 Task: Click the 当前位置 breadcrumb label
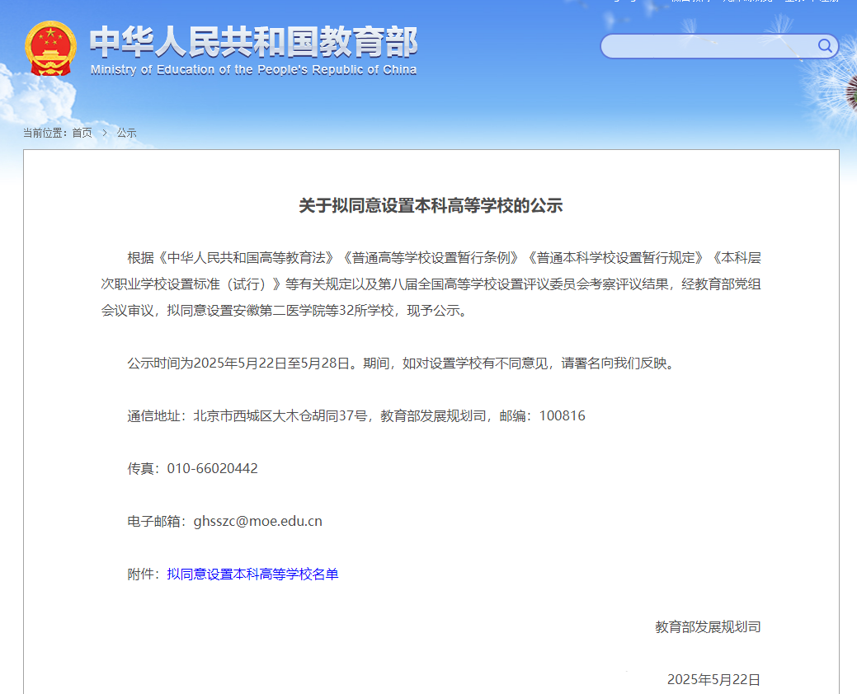[44, 133]
